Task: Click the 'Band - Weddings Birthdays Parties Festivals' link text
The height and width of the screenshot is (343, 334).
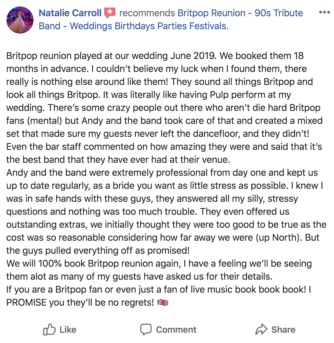Action: coord(133,26)
